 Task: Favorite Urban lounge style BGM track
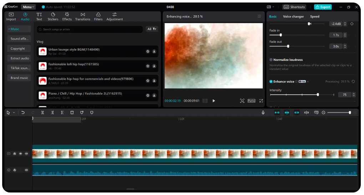point(148,51)
